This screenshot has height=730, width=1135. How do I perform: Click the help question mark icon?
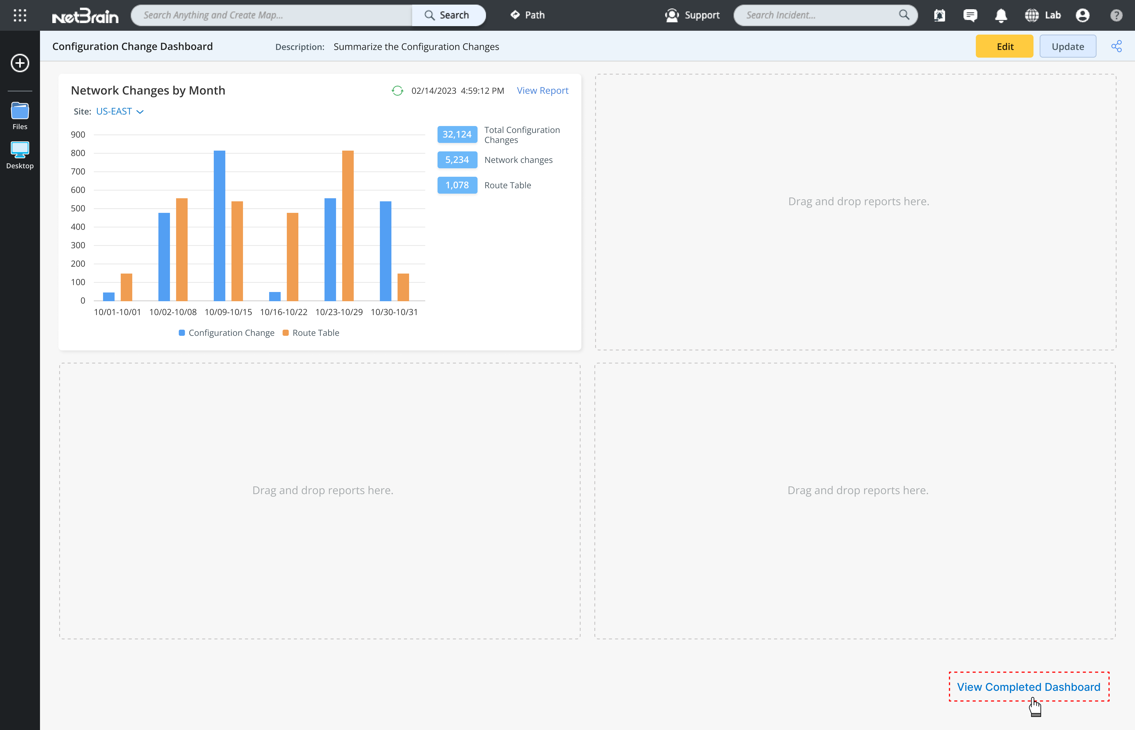click(1116, 15)
